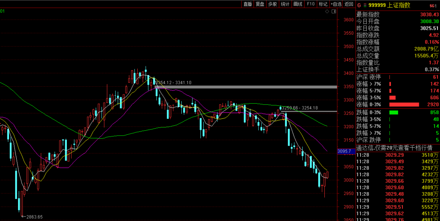Click the 标记 mark button
Viewport: 440px width, 221px height.
point(323,4)
